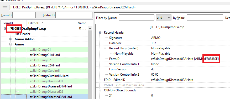Collapse the Armor group
The image size is (230, 99).
(x=11, y=44)
